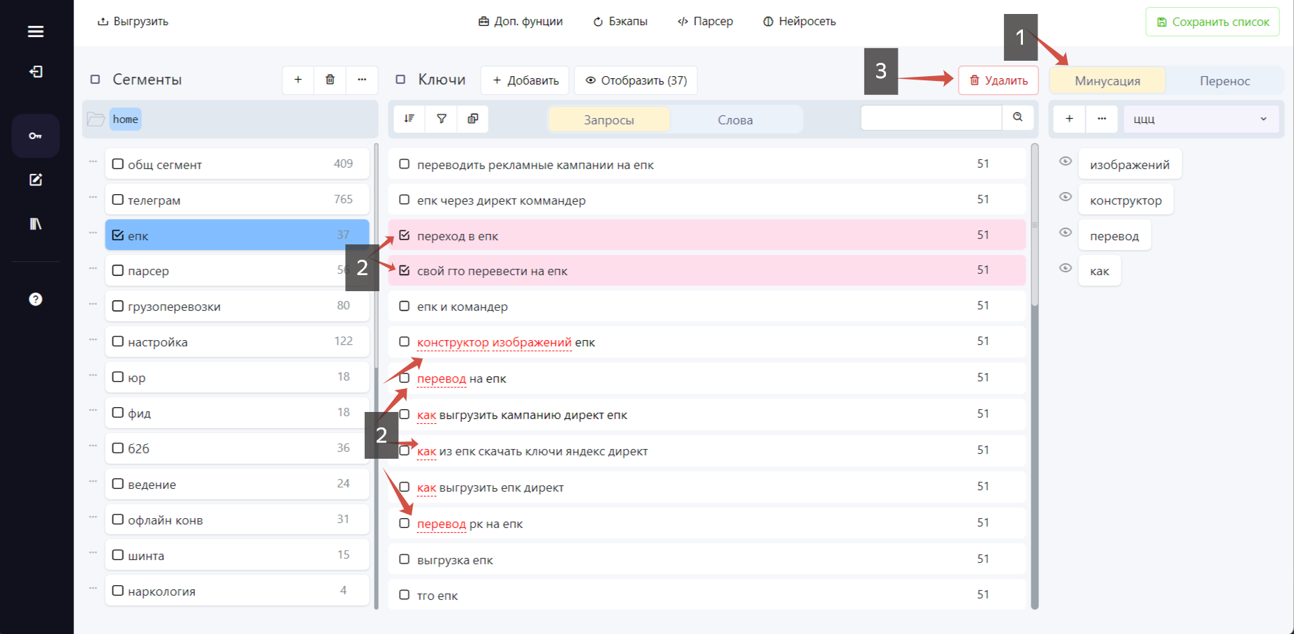Click the trash icon in Сегменты header
The height and width of the screenshot is (634, 1294).
click(330, 80)
